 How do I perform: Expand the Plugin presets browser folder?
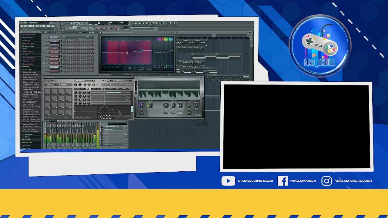click(28, 61)
